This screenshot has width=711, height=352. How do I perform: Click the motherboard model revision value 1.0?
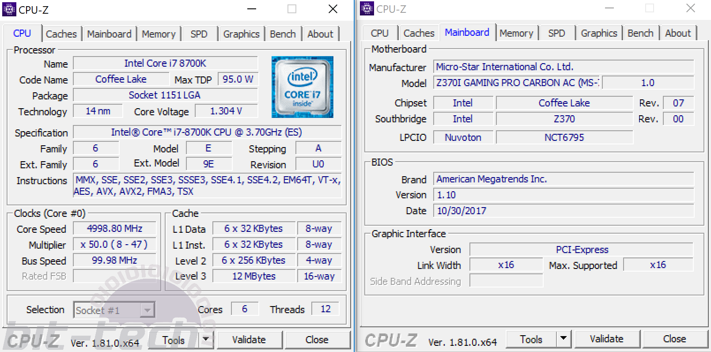(x=648, y=83)
